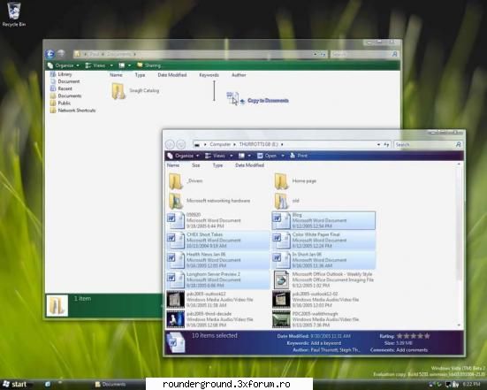
Task: Select Longhorn Server Preview 2 document
Action: coord(218,279)
